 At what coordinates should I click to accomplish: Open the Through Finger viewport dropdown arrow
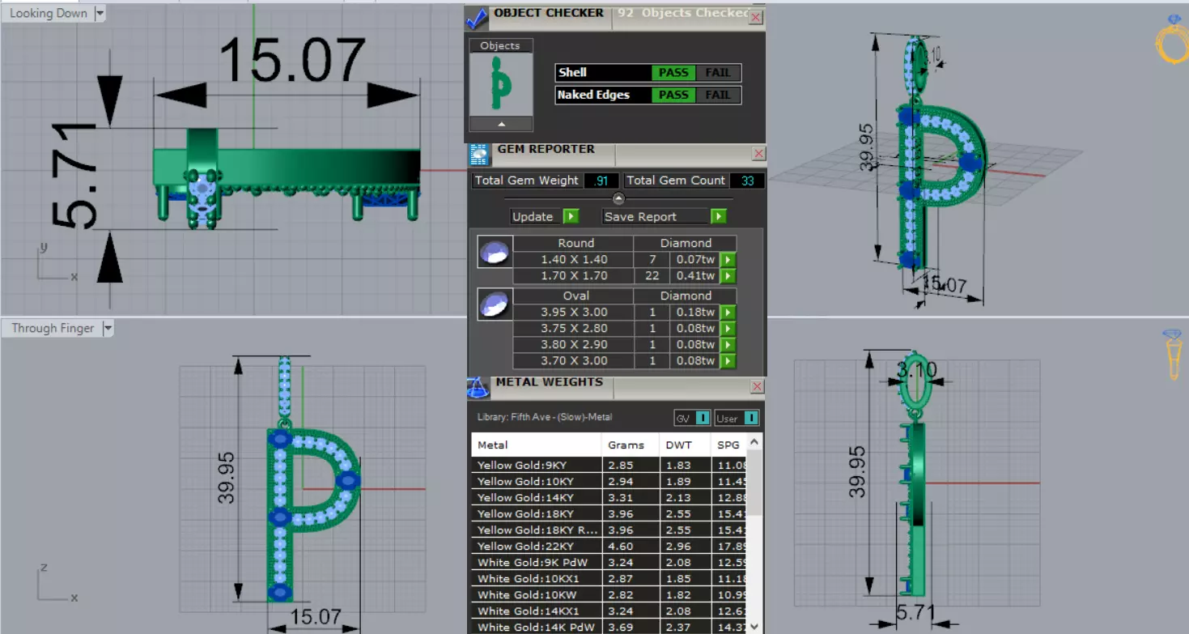tap(108, 328)
